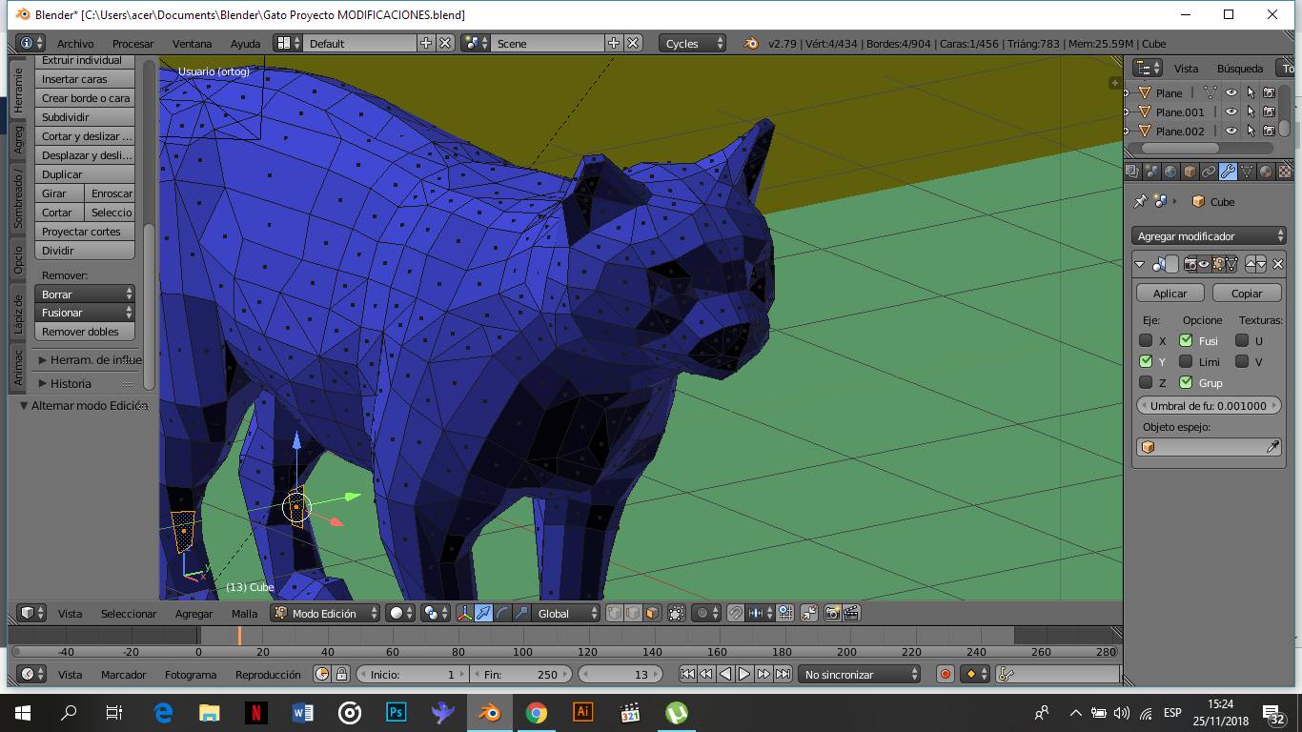The height and width of the screenshot is (732, 1302).
Task: Click the Copiar button
Action: (1247, 293)
